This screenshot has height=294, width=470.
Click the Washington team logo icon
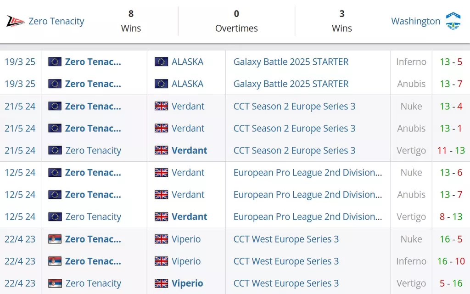click(x=453, y=21)
